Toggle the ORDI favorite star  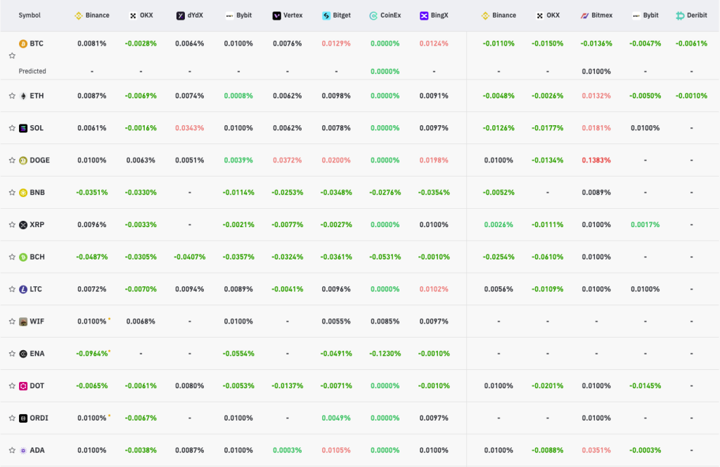click(x=12, y=418)
